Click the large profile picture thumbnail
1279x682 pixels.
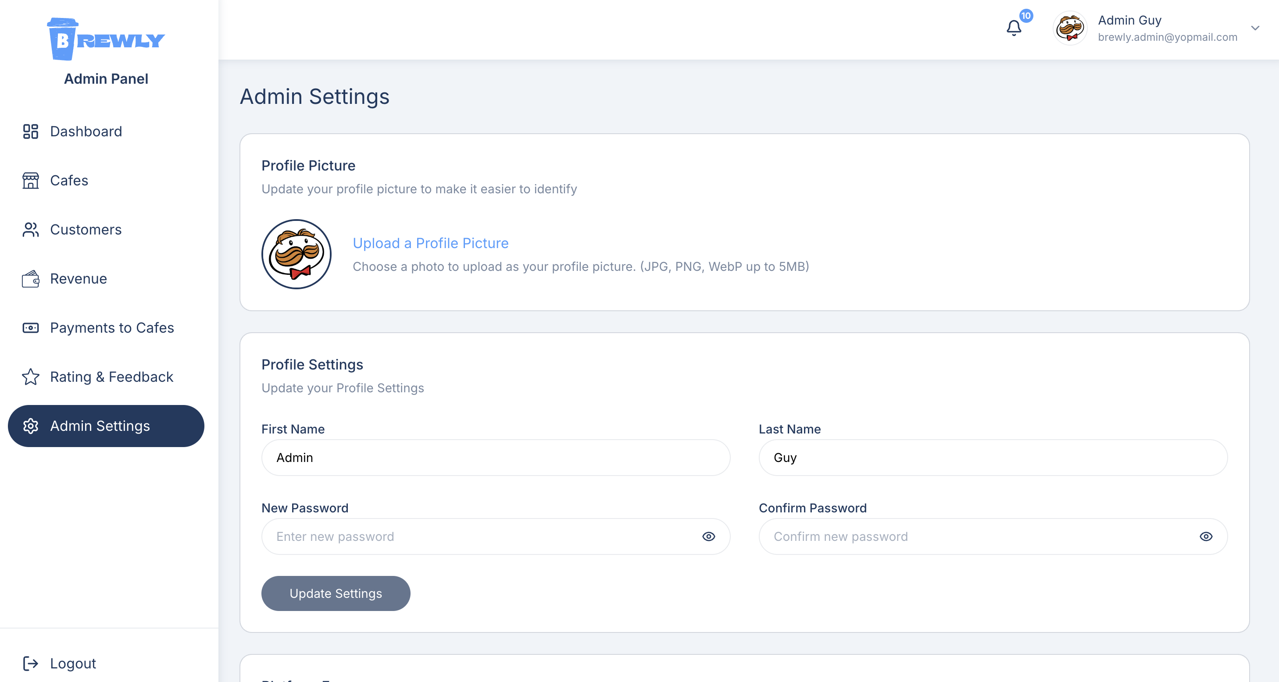[x=297, y=254]
